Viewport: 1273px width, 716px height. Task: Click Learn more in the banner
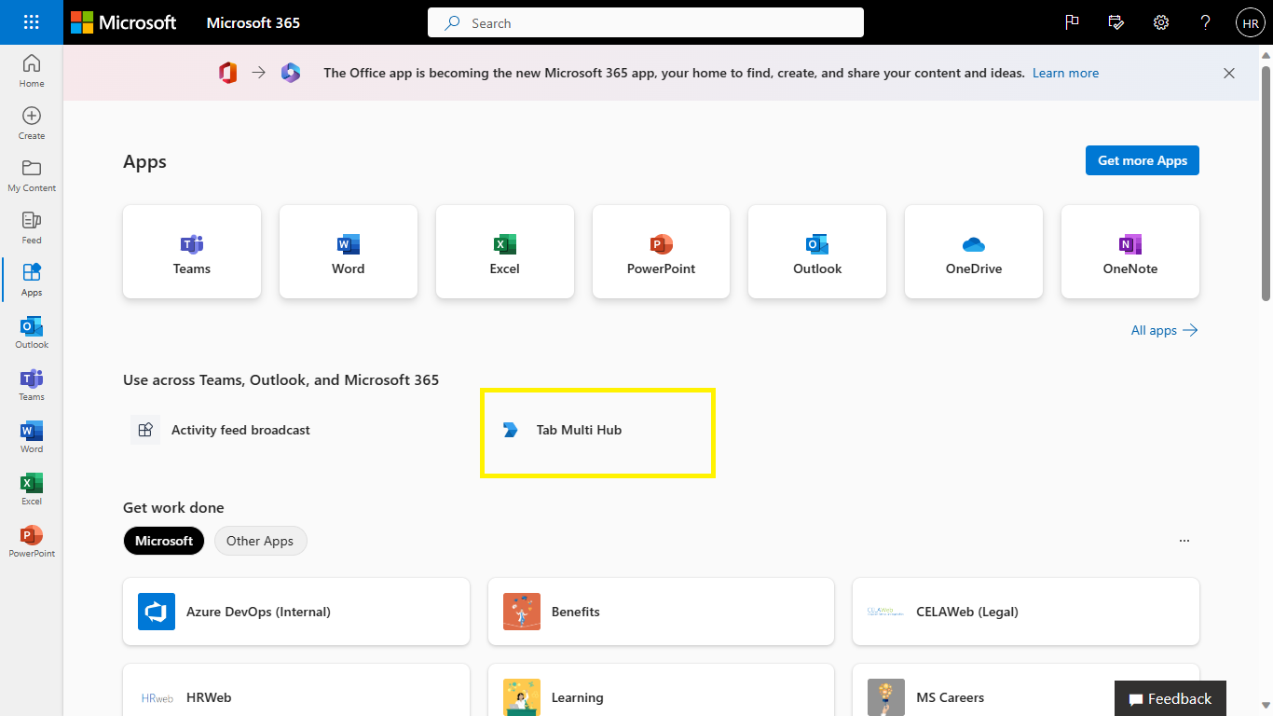coord(1065,73)
